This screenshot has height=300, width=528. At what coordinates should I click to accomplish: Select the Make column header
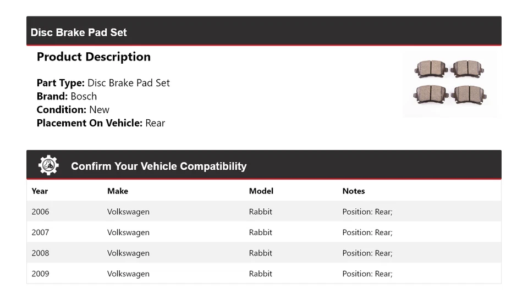click(118, 191)
